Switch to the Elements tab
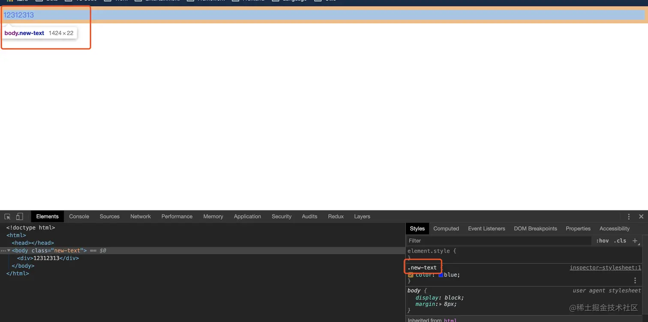648x322 pixels. 47,216
